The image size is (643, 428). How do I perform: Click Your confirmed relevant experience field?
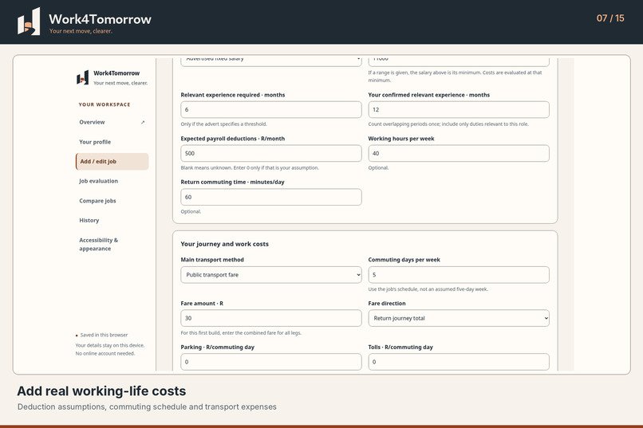point(459,110)
